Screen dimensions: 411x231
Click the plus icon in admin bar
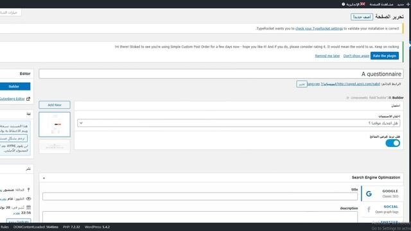(x=408, y=4)
